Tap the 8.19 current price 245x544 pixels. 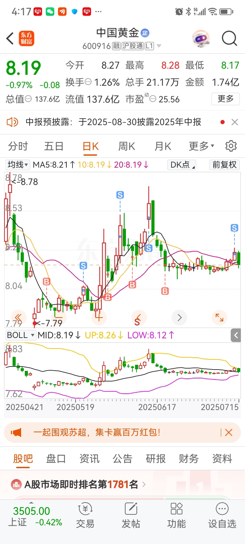[23, 68]
